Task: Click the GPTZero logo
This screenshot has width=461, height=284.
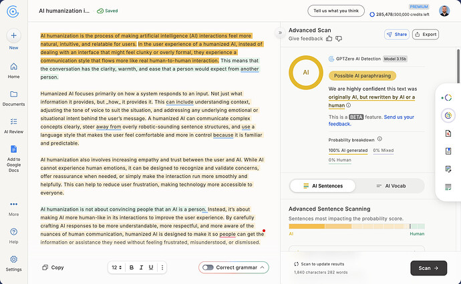Action: (x=13, y=11)
